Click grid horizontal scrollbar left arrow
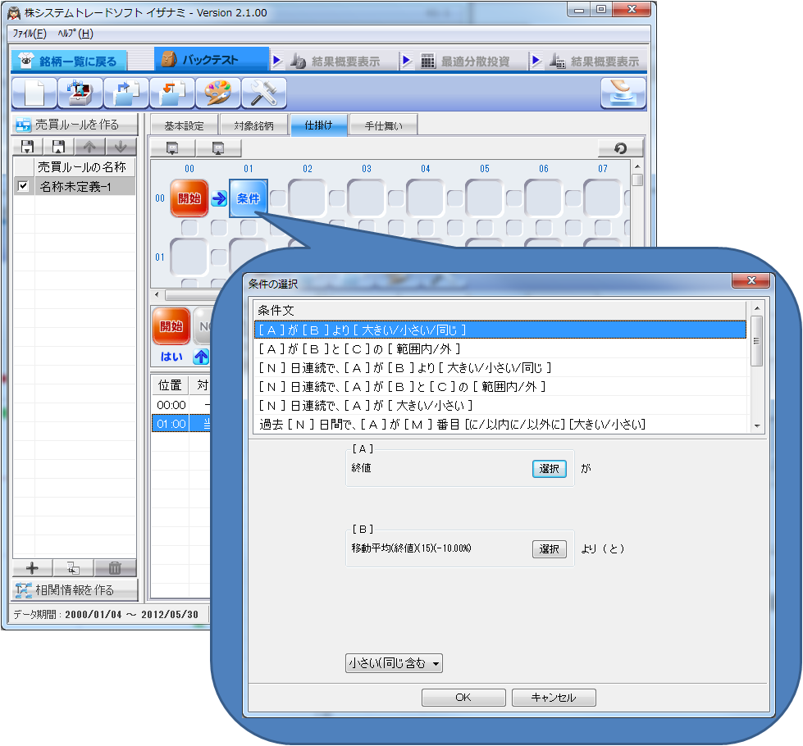Viewport: 803px width, 746px height. coord(157,295)
